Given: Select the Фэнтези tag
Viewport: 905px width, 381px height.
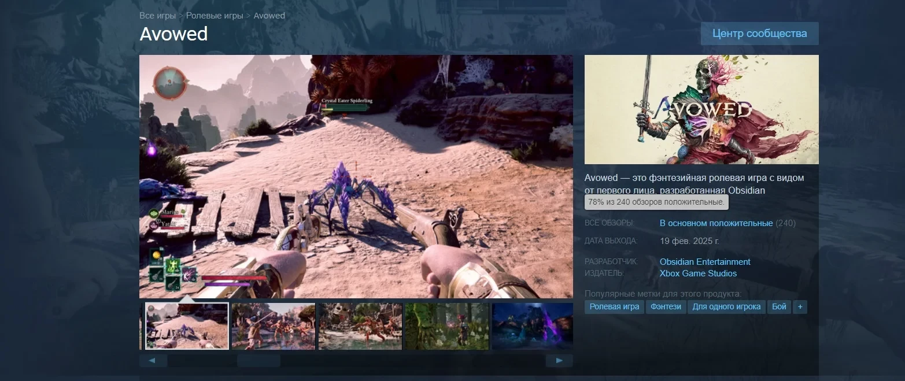Looking at the screenshot, I should click(x=666, y=307).
